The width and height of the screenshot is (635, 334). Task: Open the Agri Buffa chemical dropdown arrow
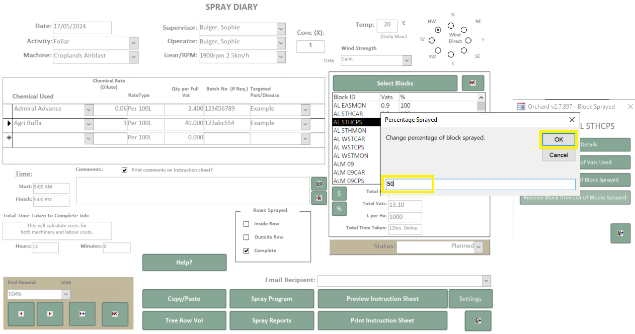click(89, 123)
